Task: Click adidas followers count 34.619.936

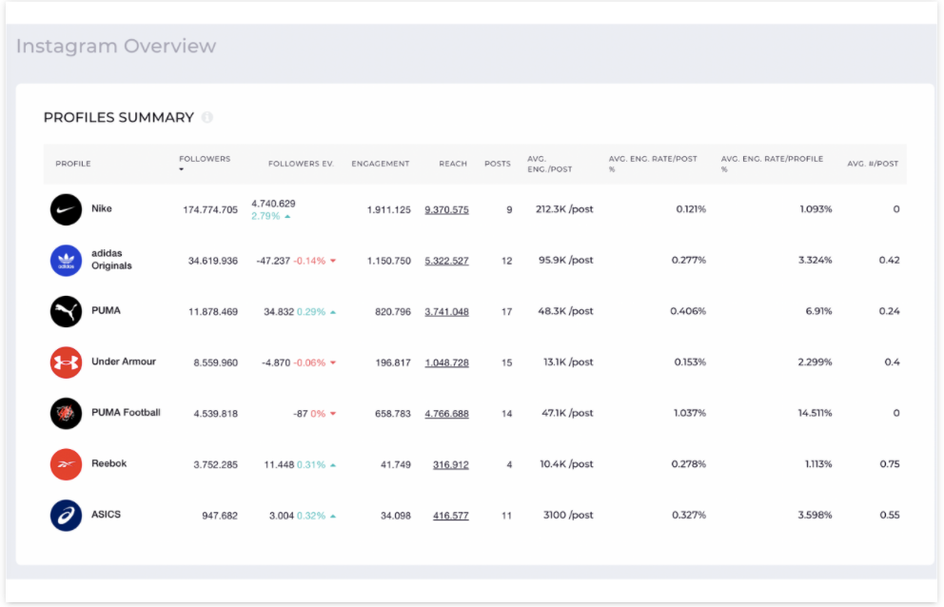Action: click(x=213, y=261)
